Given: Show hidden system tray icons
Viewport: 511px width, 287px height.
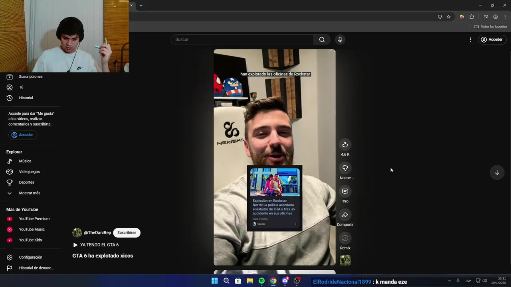Looking at the screenshot, I should coord(449,281).
